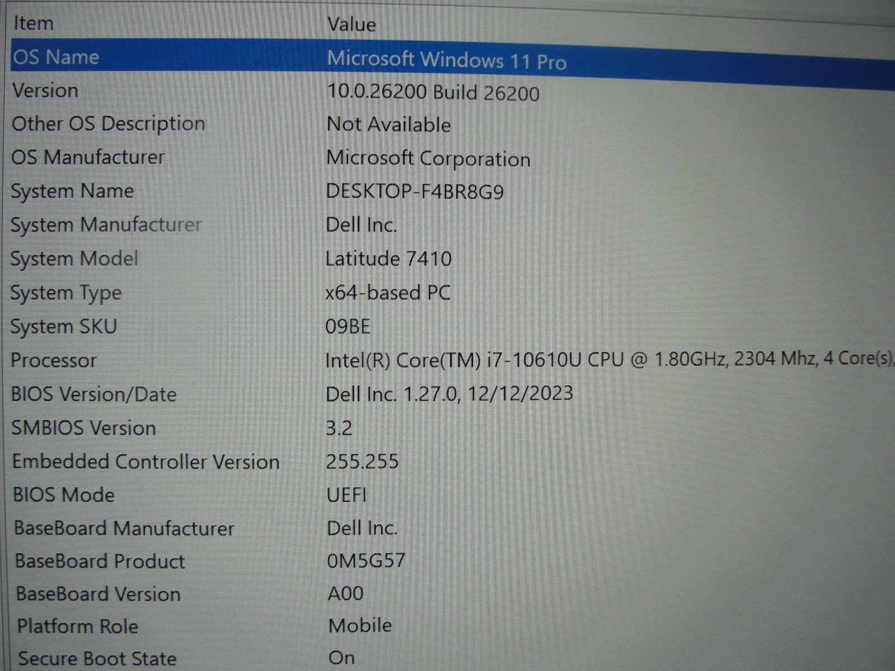Click the Intel Core i7-10610U processor value
The height and width of the screenshot is (671, 895).
tap(610, 358)
